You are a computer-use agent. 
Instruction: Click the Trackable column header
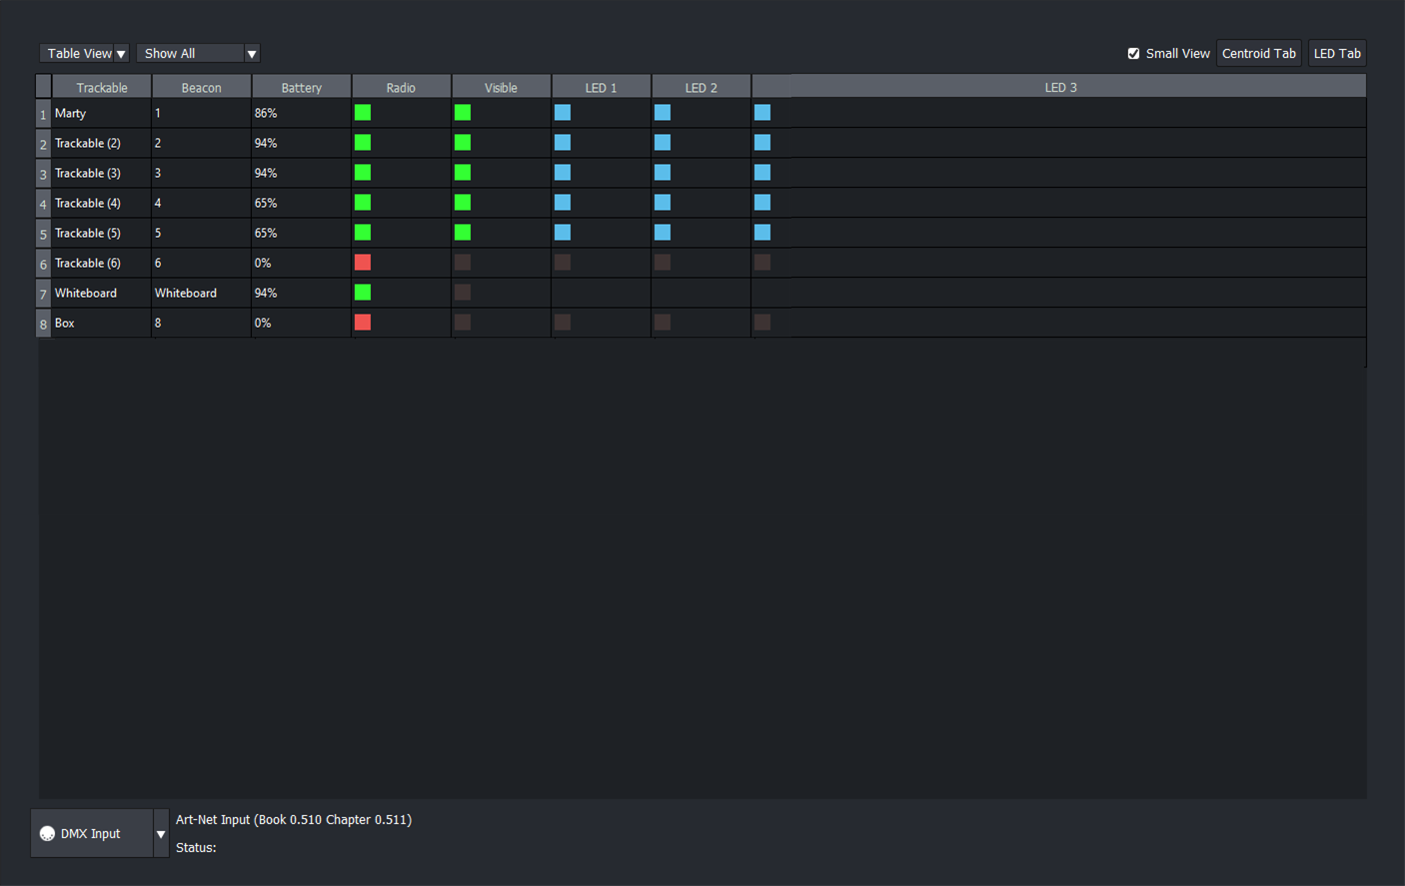[x=101, y=87]
